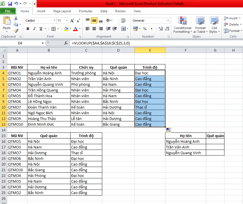Switch to the Data tab

[104, 11]
